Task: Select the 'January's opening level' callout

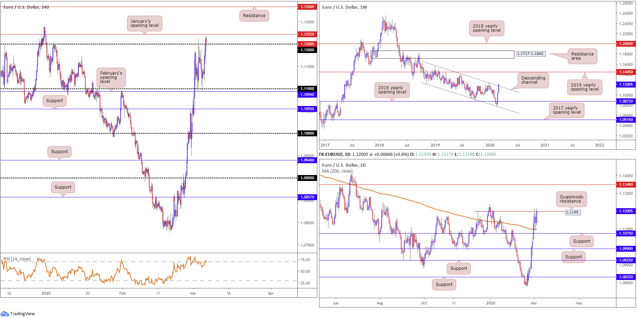Action: pos(145,23)
